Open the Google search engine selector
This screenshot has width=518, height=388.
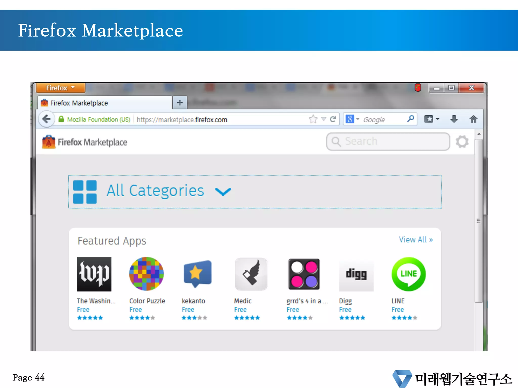point(352,119)
